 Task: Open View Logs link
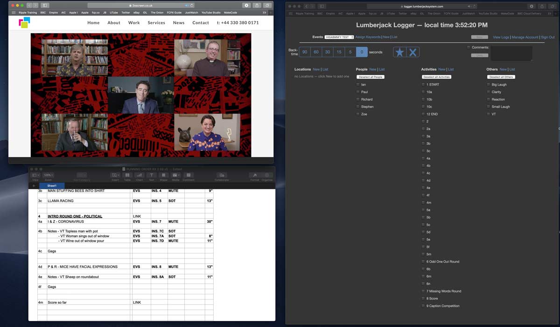point(501,37)
